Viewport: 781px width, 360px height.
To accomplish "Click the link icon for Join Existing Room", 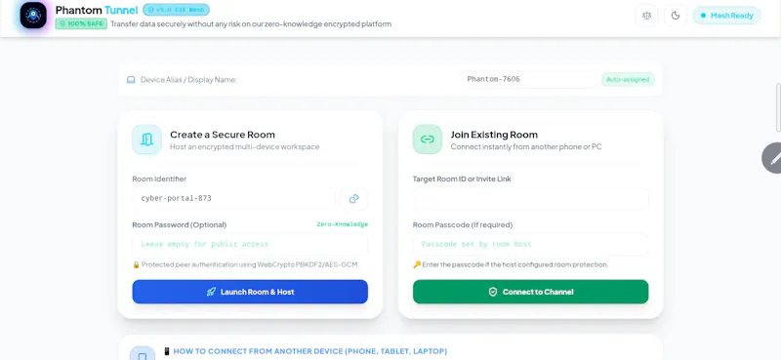I will [428, 140].
